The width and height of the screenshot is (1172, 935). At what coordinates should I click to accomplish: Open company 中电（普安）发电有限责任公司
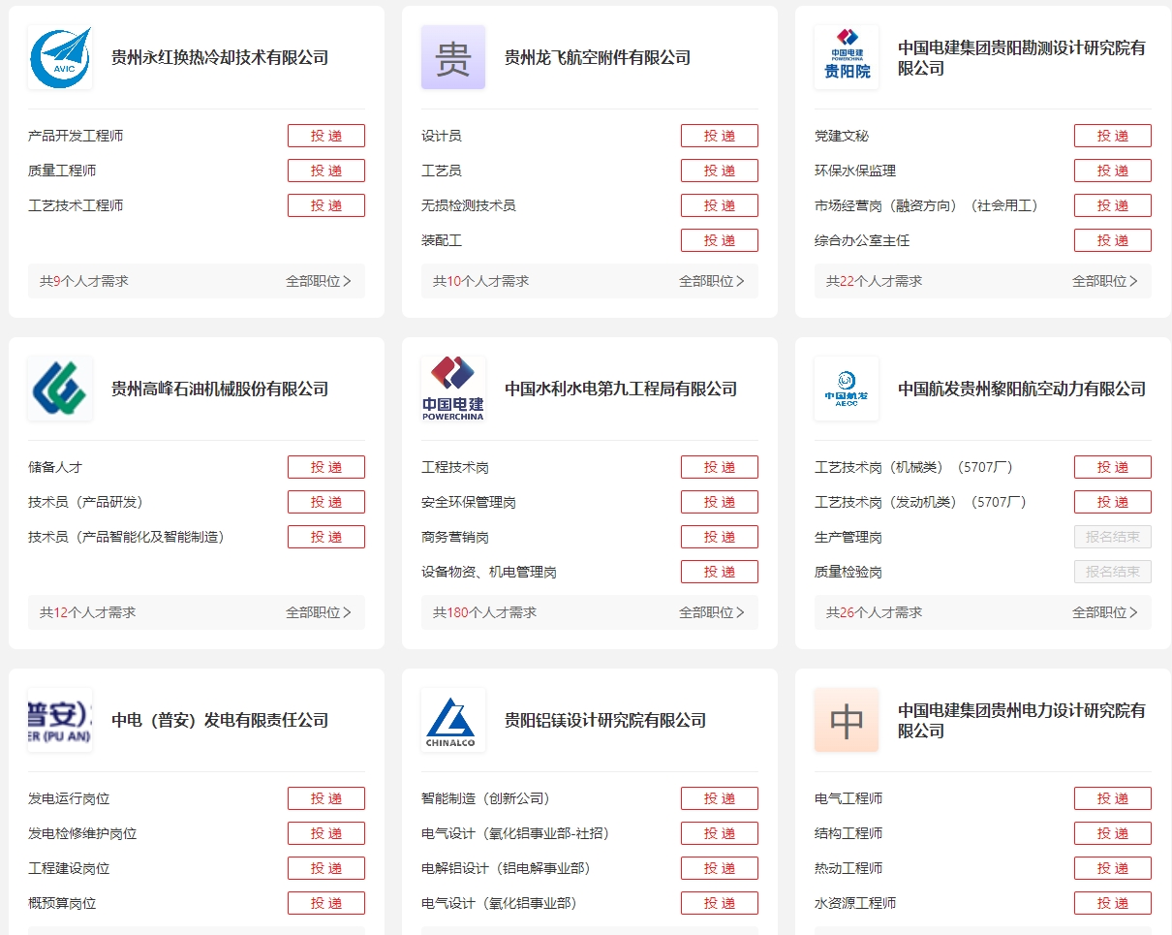(x=220, y=721)
